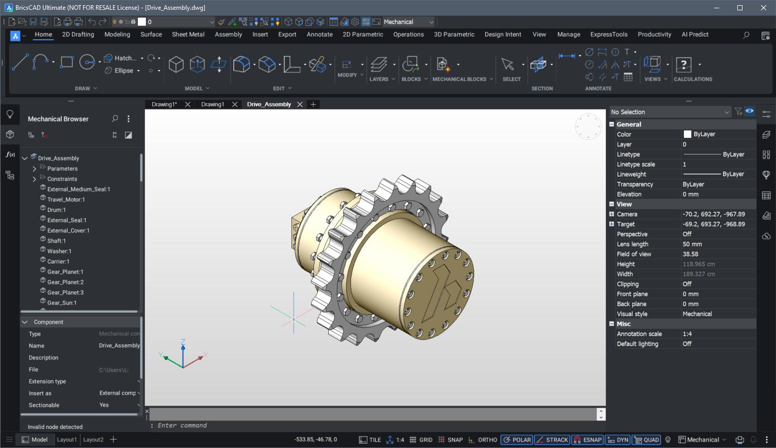Switch to the Layout1 tab

coord(67,440)
